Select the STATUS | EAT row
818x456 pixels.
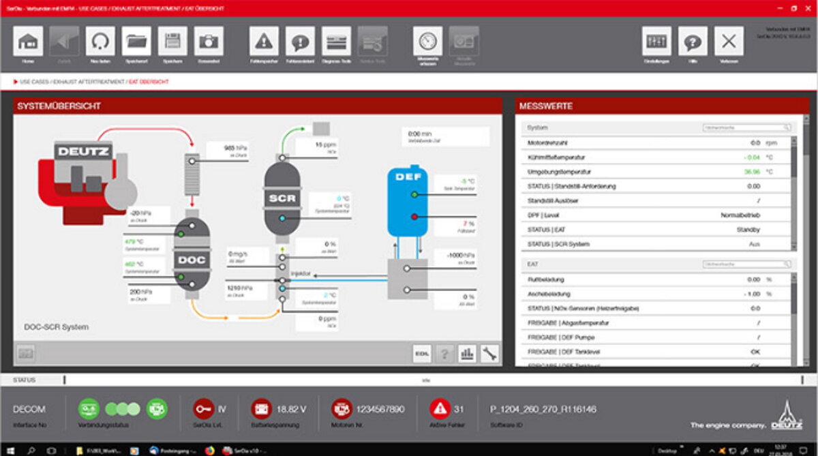coord(655,230)
